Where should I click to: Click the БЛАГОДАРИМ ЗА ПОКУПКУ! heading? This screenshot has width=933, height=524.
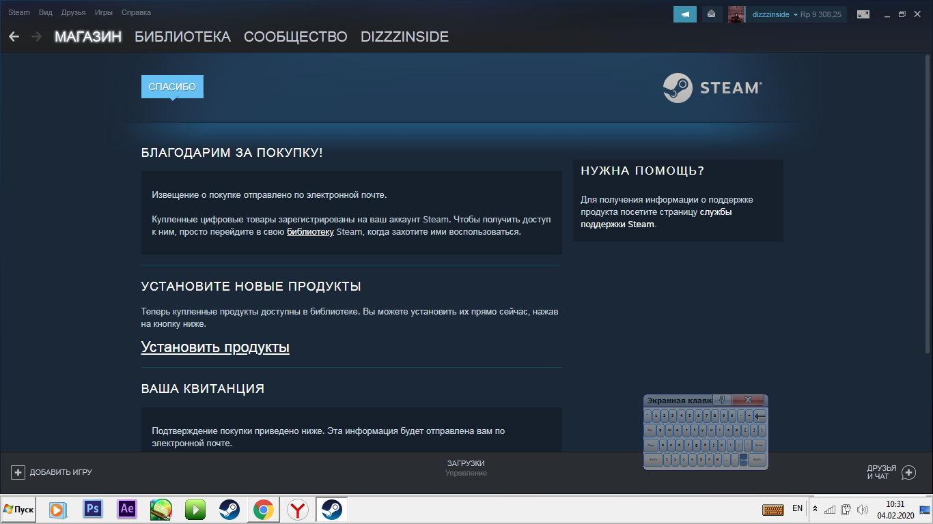(x=232, y=152)
